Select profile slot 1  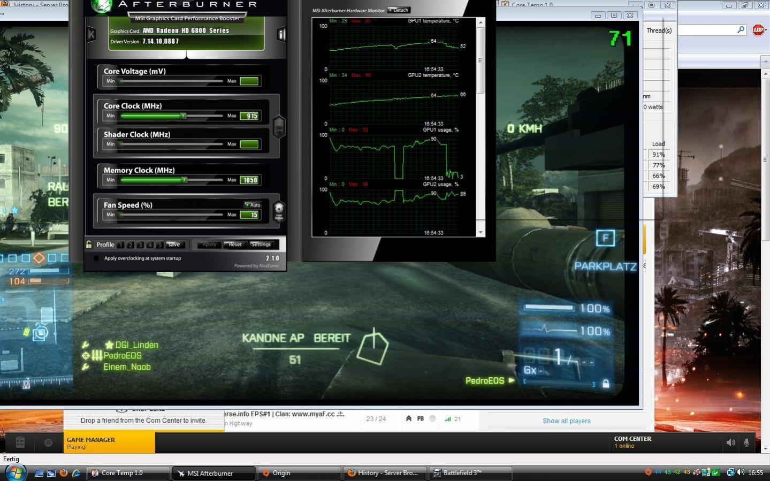[121, 245]
